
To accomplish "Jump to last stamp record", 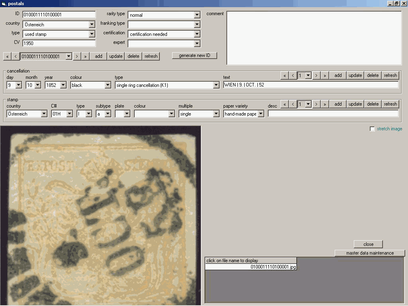I will point(325,104).
